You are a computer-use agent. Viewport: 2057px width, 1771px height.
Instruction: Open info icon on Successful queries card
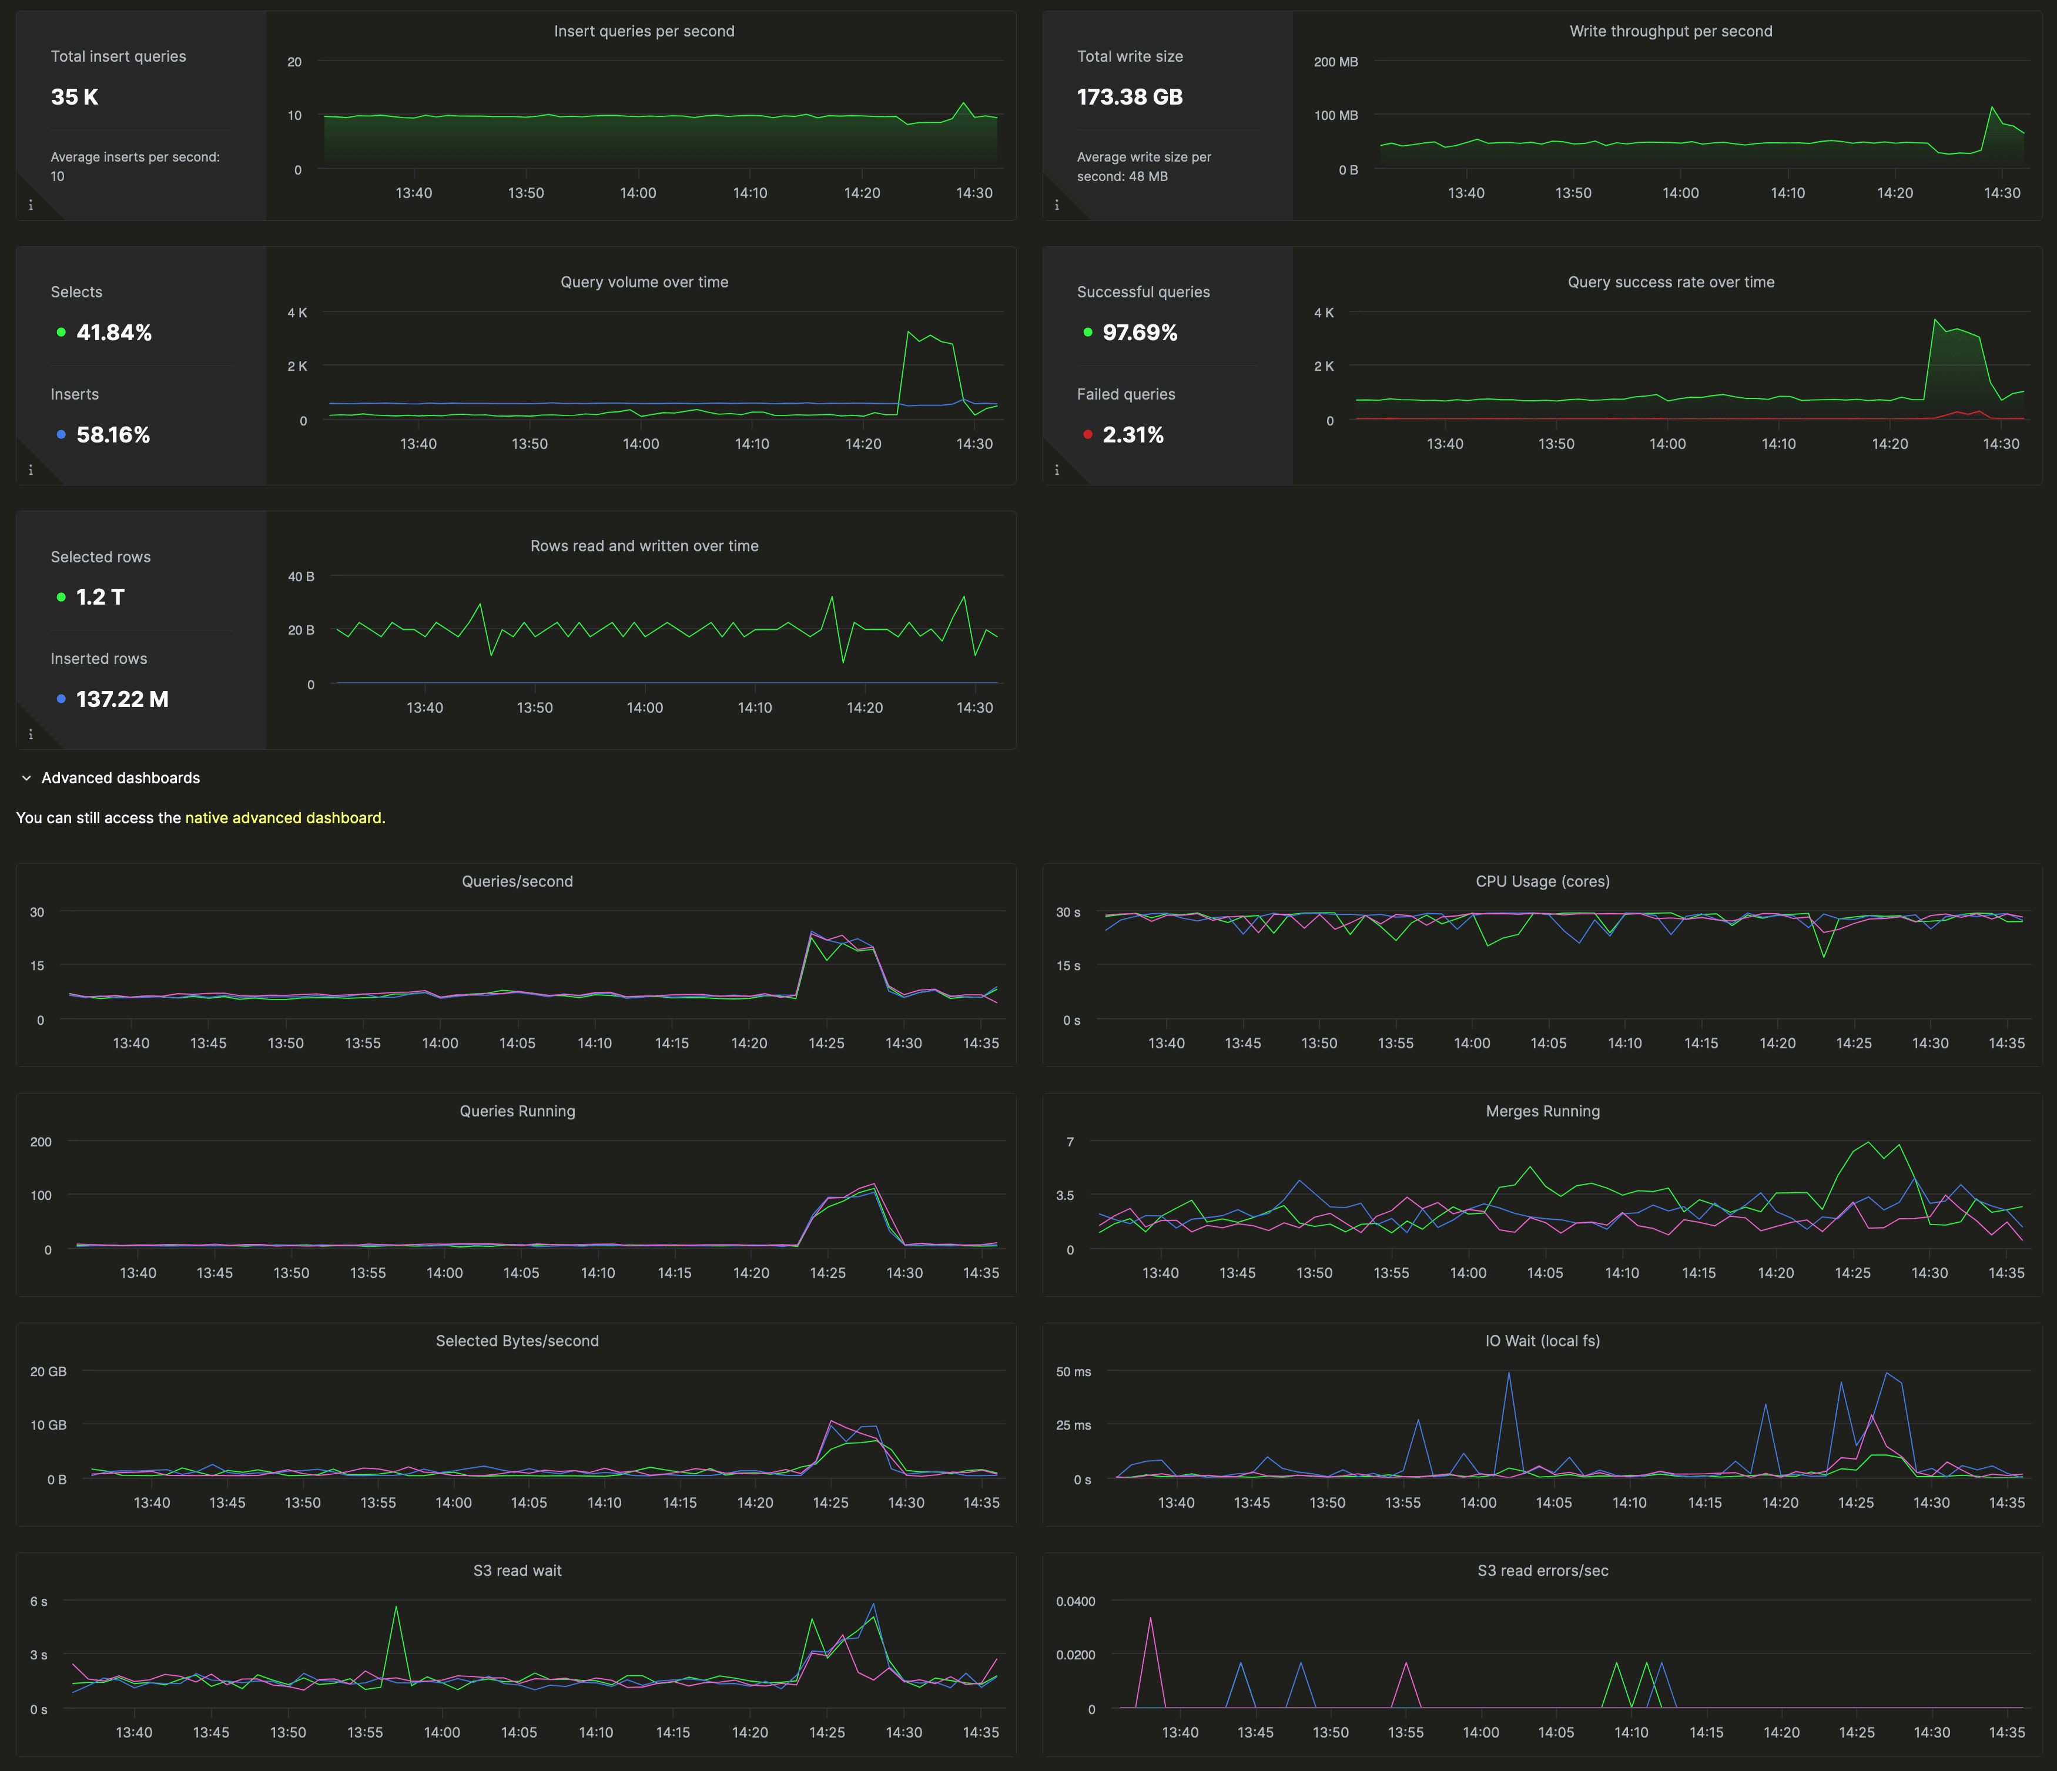click(x=1056, y=469)
